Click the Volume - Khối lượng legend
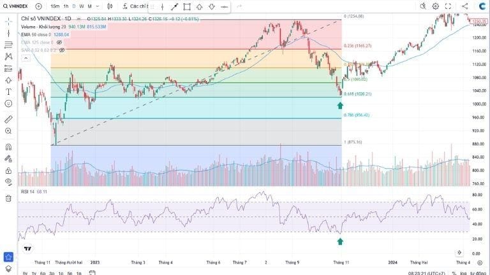The image size is (490, 275). coord(43,27)
